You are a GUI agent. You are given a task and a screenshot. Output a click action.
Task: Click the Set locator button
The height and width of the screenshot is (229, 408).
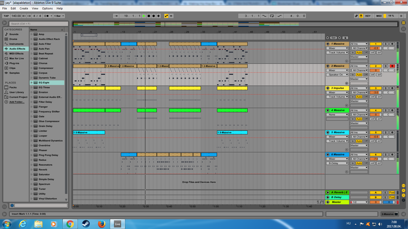point(334,38)
